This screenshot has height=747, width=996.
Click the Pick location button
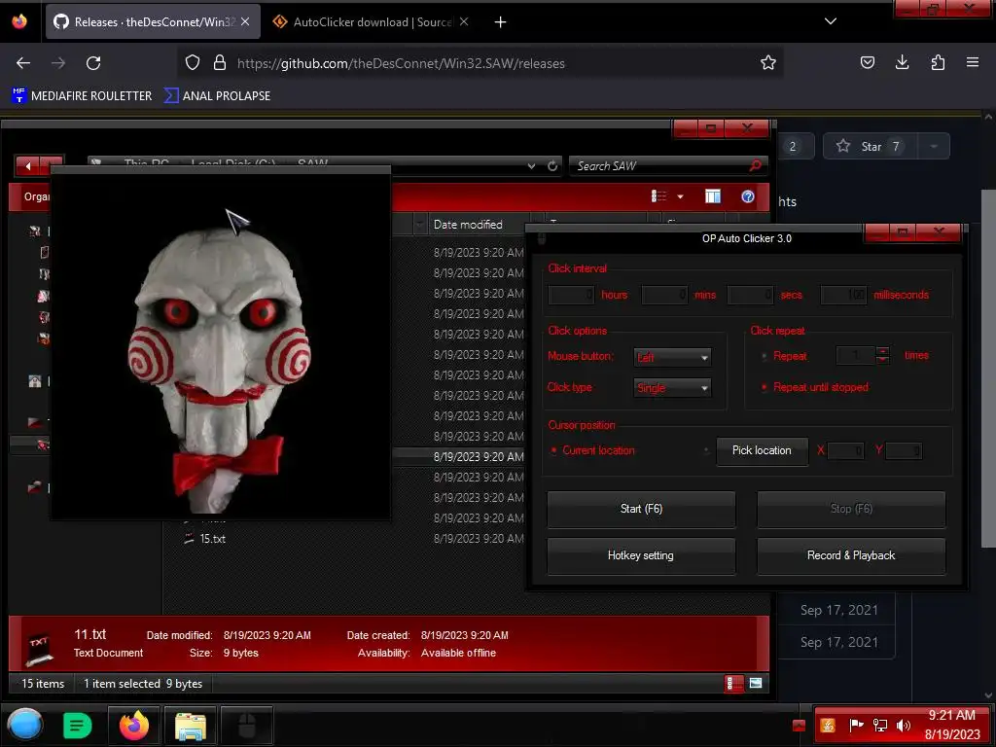click(763, 451)
